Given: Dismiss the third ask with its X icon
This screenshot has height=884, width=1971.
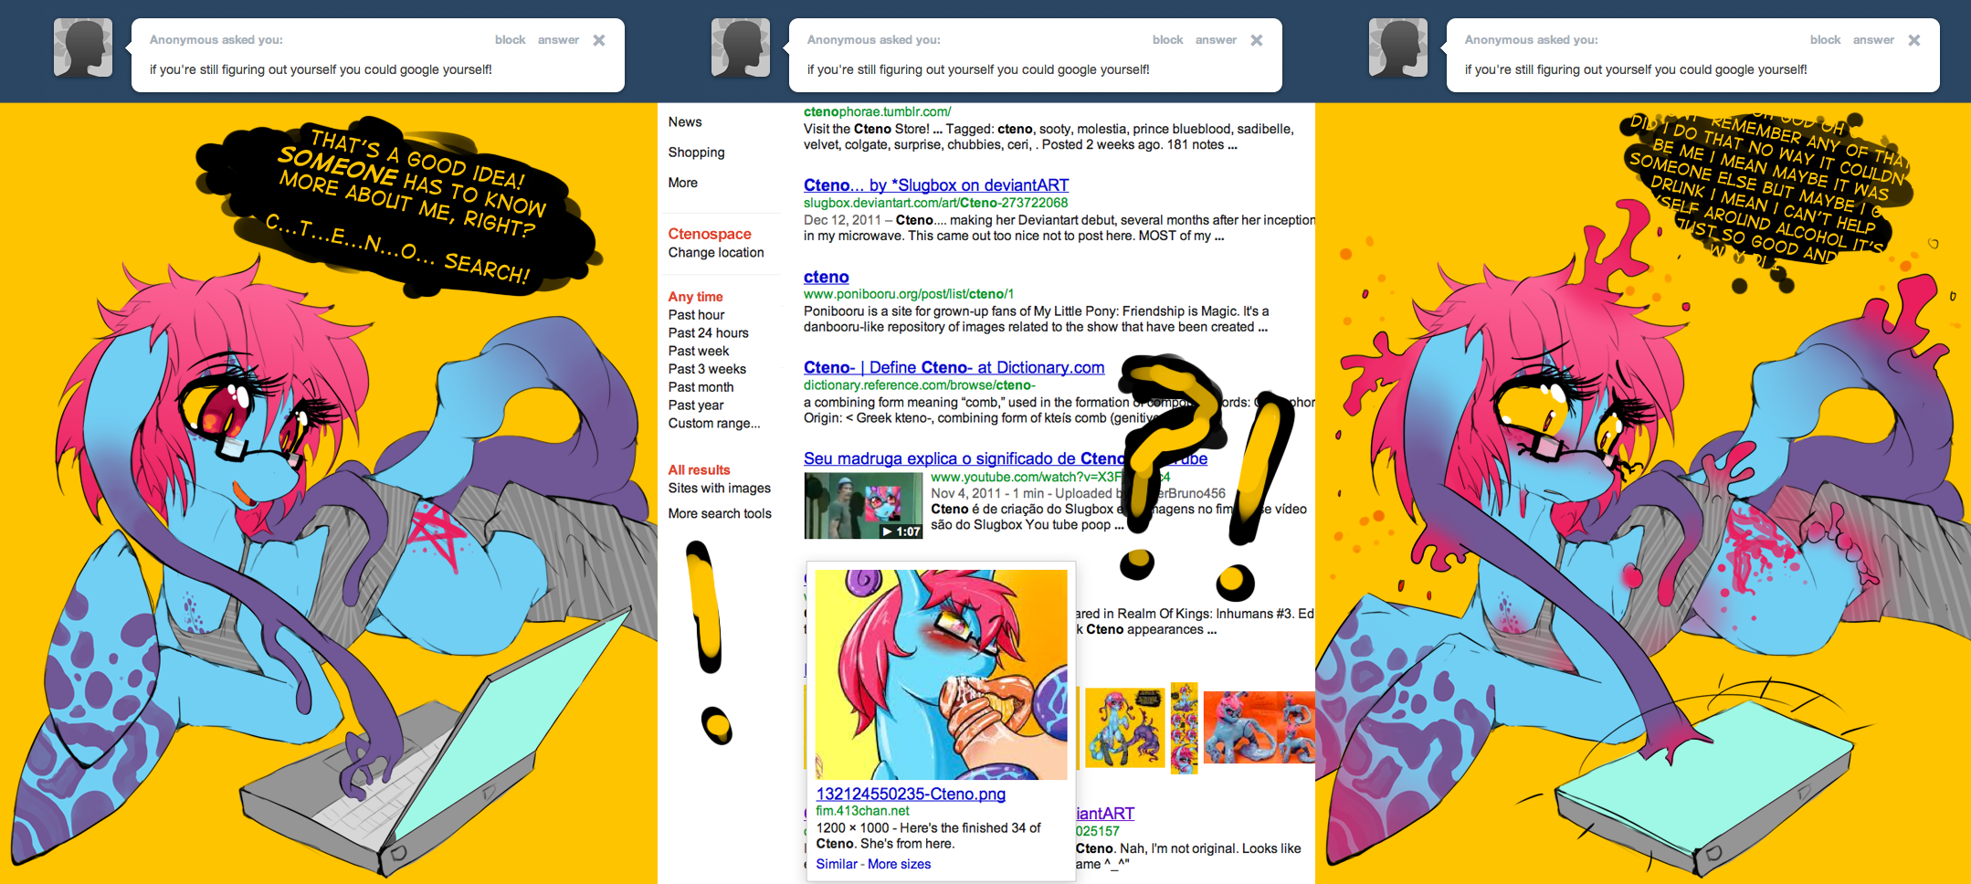Looking at the screenshot, I should tap(1914, 40).
